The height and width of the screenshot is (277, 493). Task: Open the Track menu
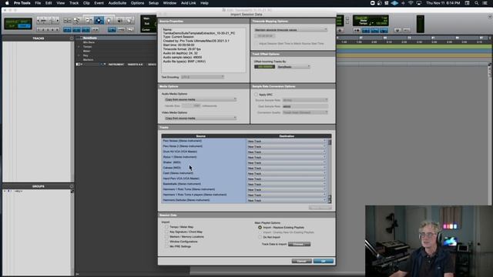[x=74, y=3]
